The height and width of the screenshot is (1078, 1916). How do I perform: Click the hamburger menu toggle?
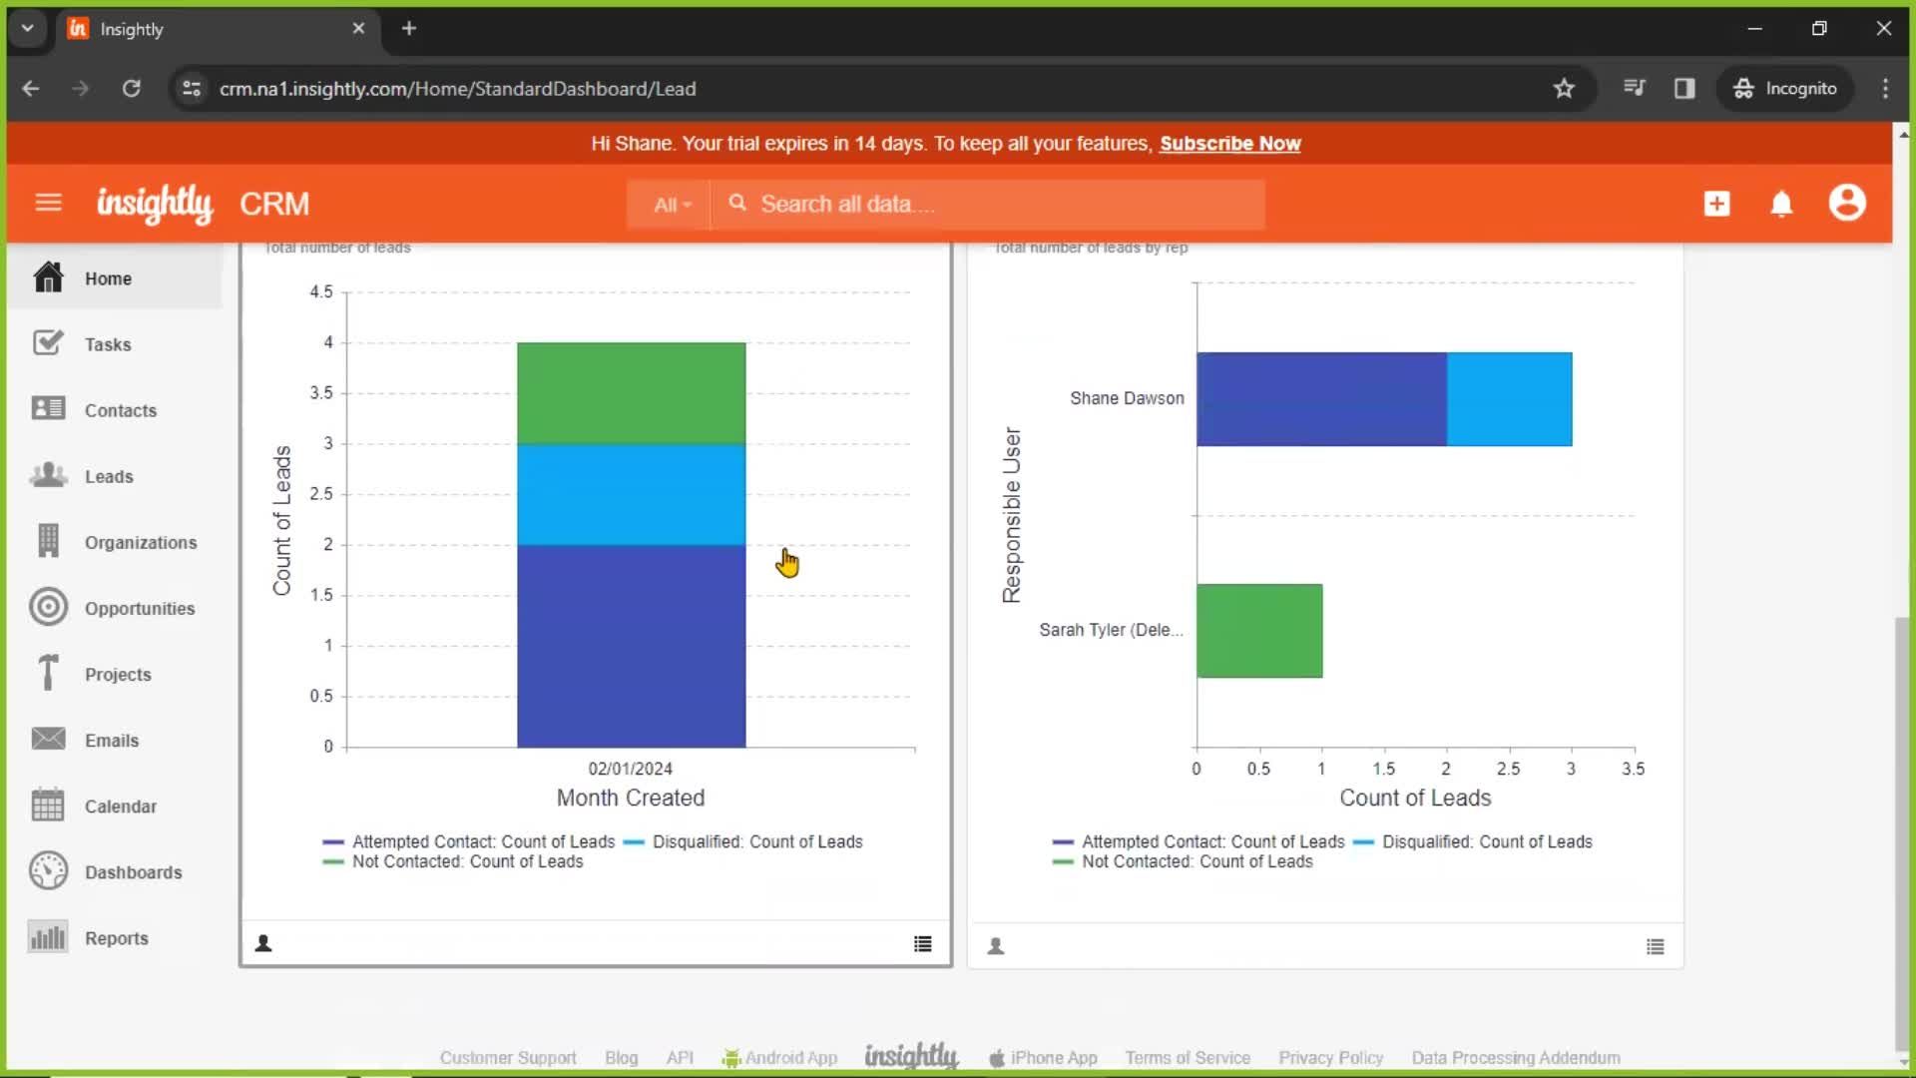[47, 203]
